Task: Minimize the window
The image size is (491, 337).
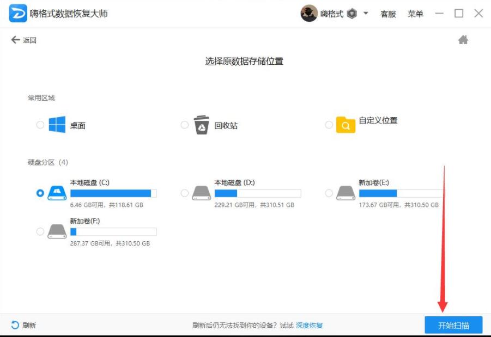Action: [439, 13]
